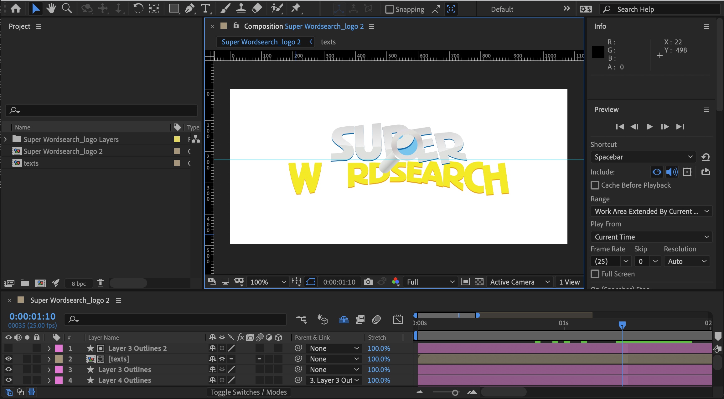724x399 pixels.
Task: Click the Toggle Switches / Modes button
Action: pyautogui.click(x=249, y=392)
